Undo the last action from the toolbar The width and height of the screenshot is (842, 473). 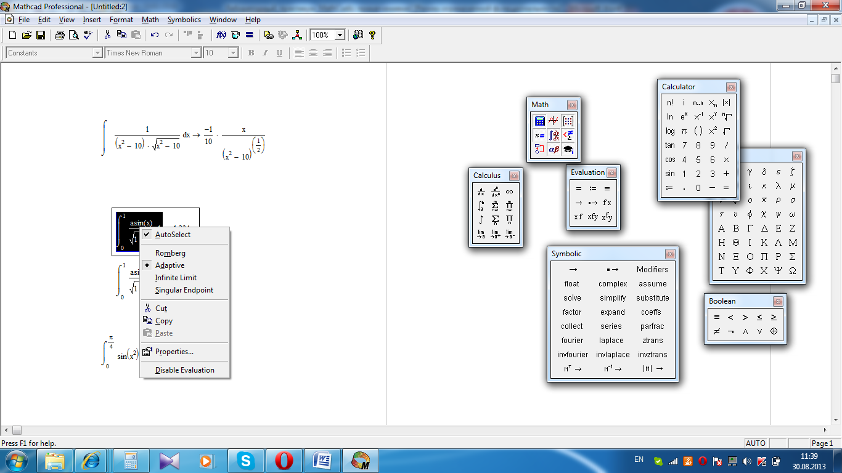pos(155,35)
